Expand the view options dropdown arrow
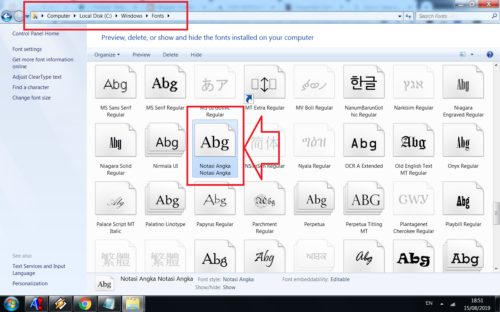 tap(472, 54)
